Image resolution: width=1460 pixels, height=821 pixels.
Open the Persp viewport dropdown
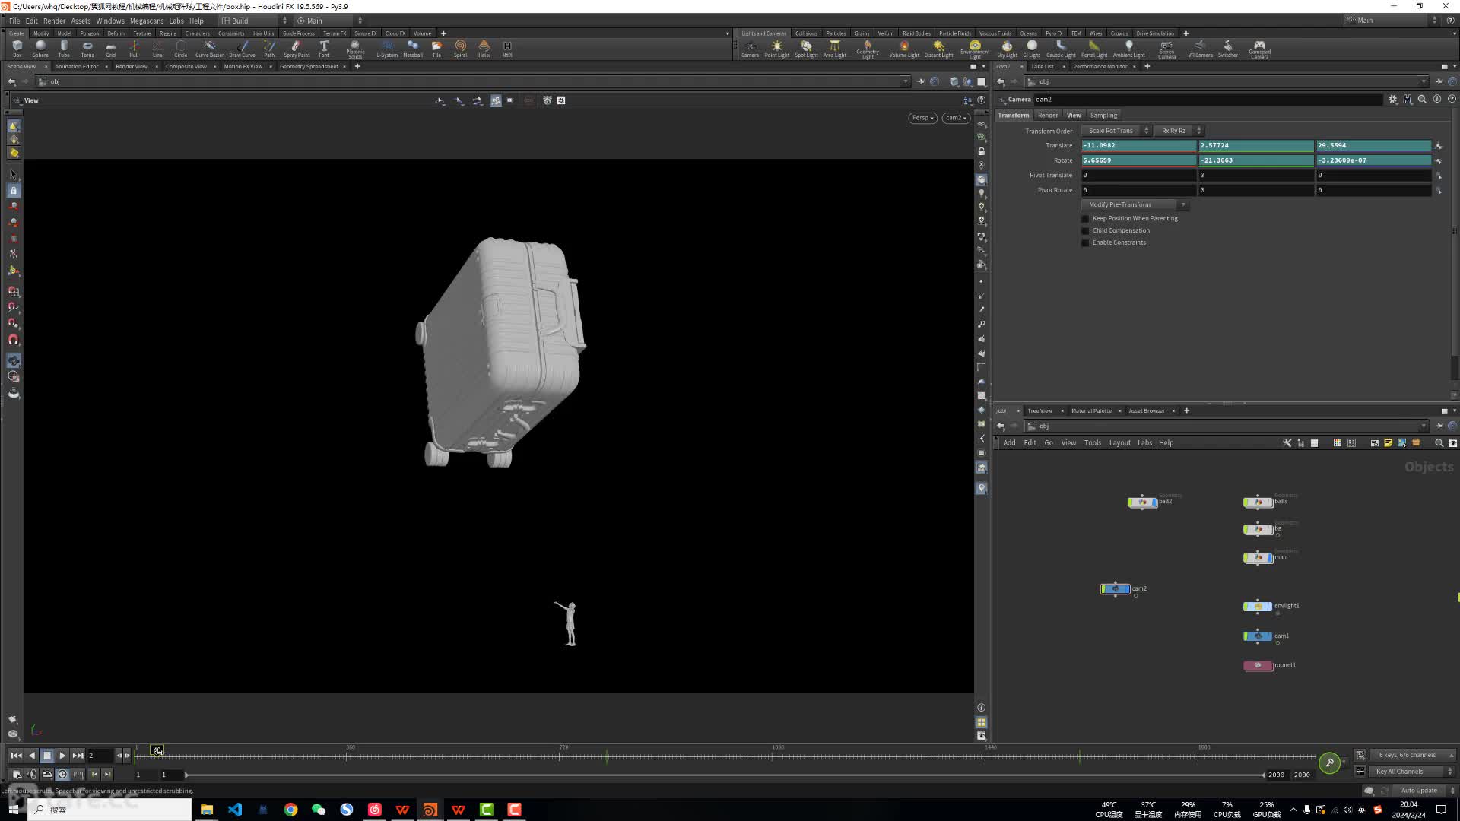point(922,118)
